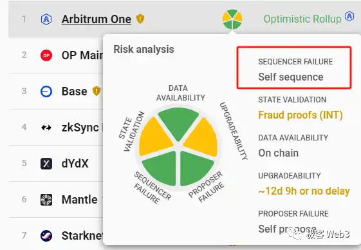
Task: Click the Mantle logo icon
Action: (46, 200)
